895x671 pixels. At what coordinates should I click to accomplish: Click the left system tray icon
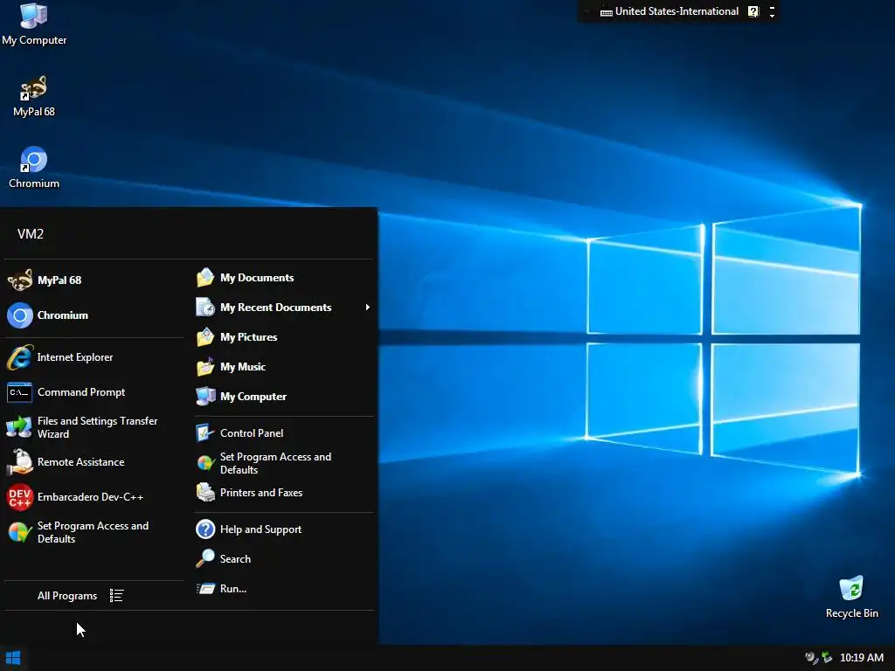point(810,658)
